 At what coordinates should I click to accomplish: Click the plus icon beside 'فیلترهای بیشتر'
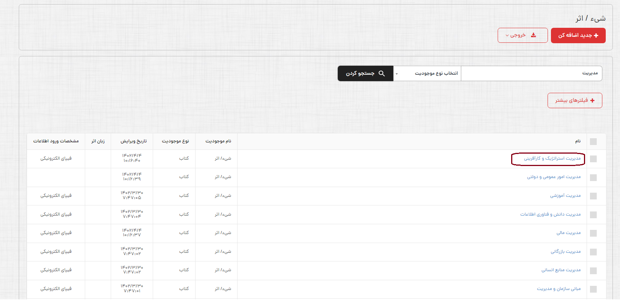593,100
